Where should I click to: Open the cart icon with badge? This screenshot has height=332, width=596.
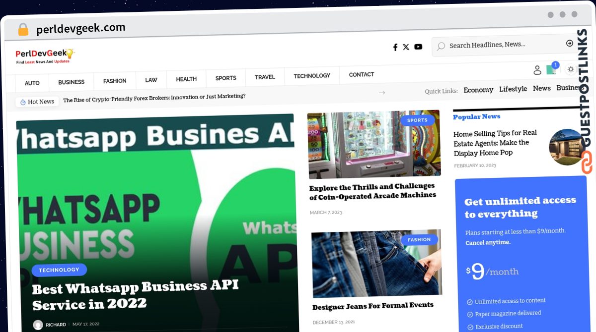pos(551,69)
